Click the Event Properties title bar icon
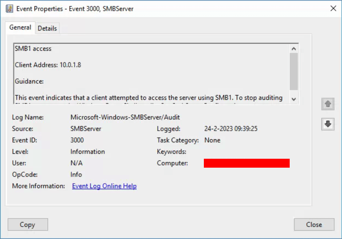This screenshot has height=239, width=342. [x=9, y=8]
